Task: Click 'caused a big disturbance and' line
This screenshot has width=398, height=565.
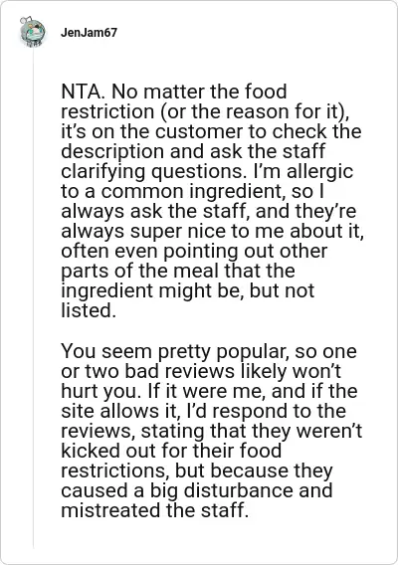Action: tap(196, 490)
